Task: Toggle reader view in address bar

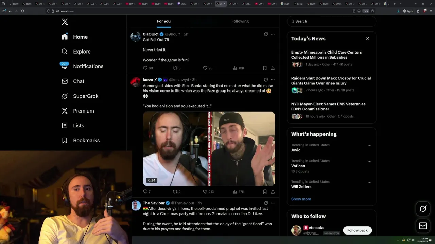Action: coord(354,11)
